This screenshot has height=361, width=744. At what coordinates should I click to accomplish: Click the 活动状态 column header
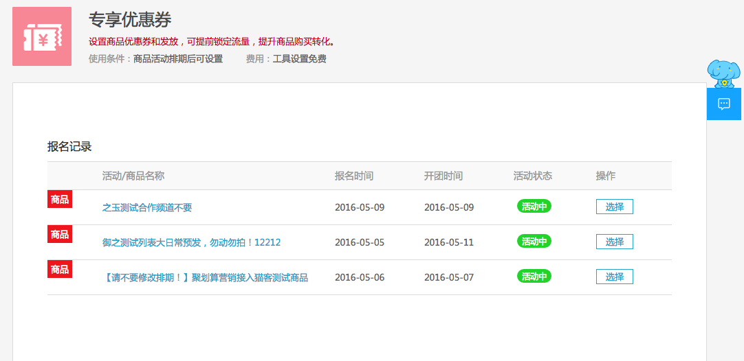tap(532, 176)
